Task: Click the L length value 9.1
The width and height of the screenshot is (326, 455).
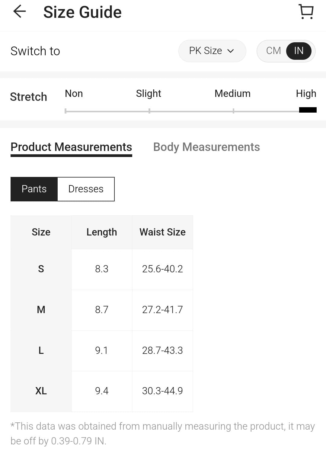Action: pos(102,351)
